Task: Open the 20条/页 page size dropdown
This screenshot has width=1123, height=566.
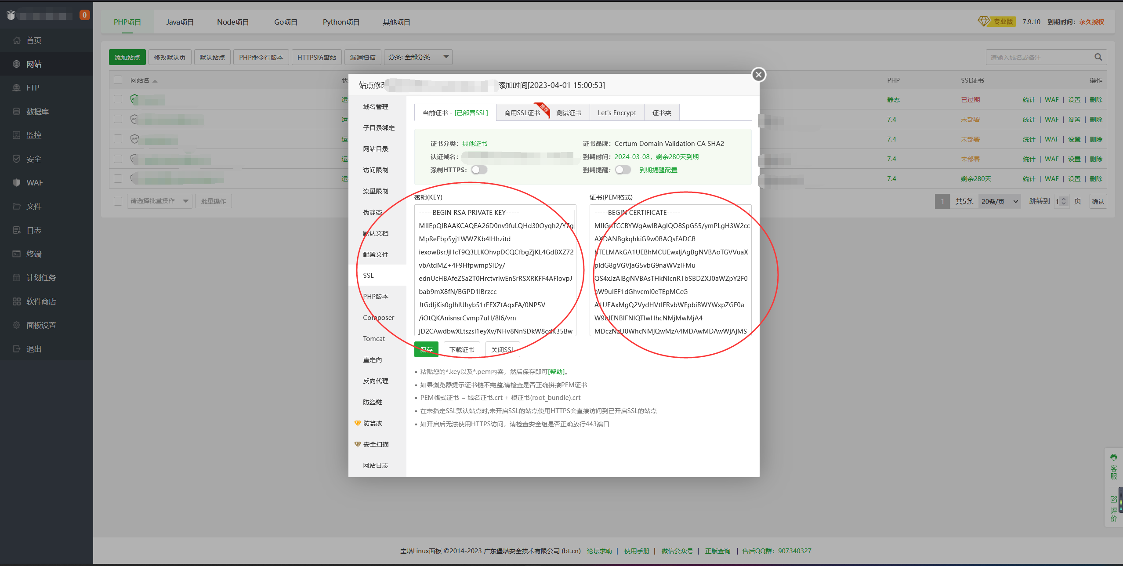Action: tap(1000, 201)
